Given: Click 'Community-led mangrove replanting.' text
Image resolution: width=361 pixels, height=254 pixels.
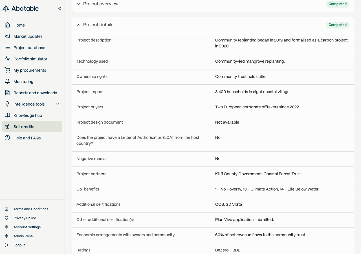Looking at the screenshot, I should tap(250, 61).
